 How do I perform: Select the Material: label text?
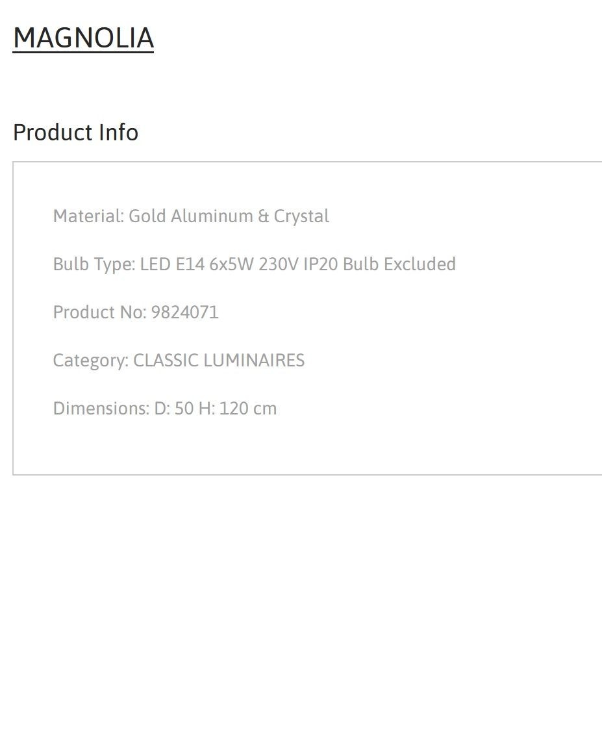pos(88,216)
